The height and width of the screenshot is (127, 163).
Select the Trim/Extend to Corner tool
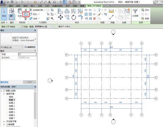[x=80, y=17]
